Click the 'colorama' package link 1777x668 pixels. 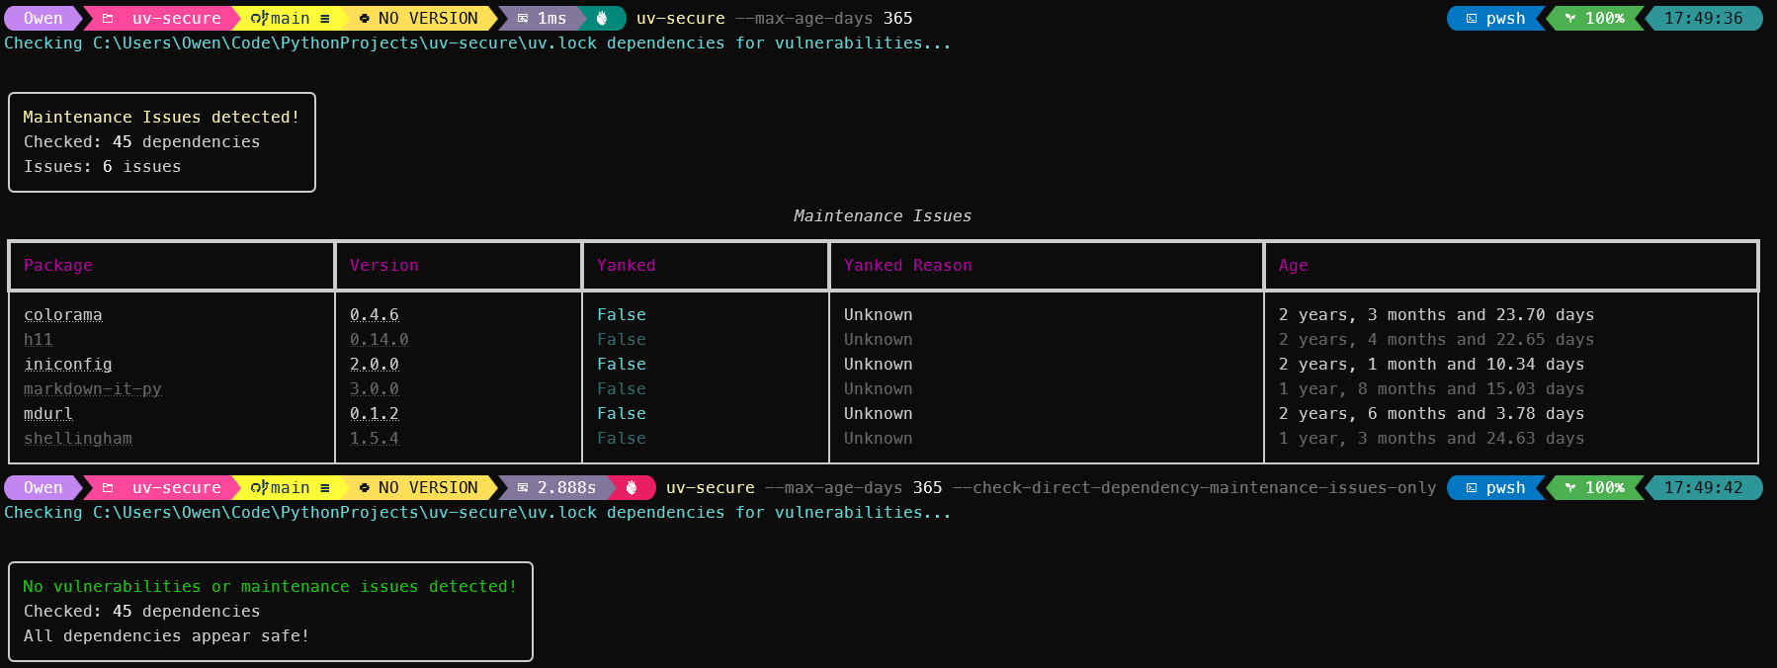[x=63, y=315]
